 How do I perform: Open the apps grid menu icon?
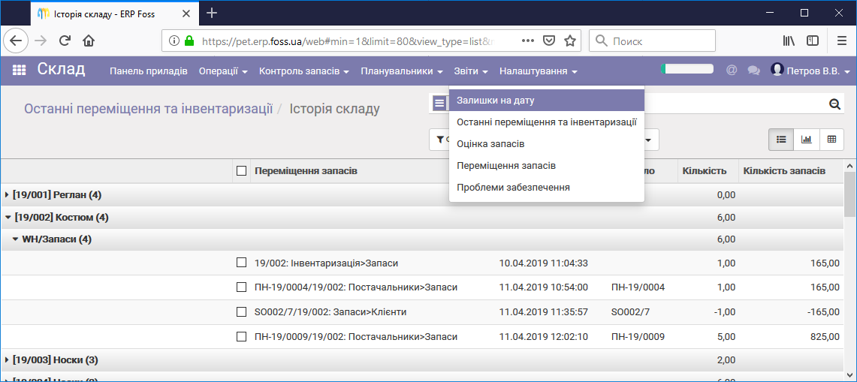click(19, 71)
